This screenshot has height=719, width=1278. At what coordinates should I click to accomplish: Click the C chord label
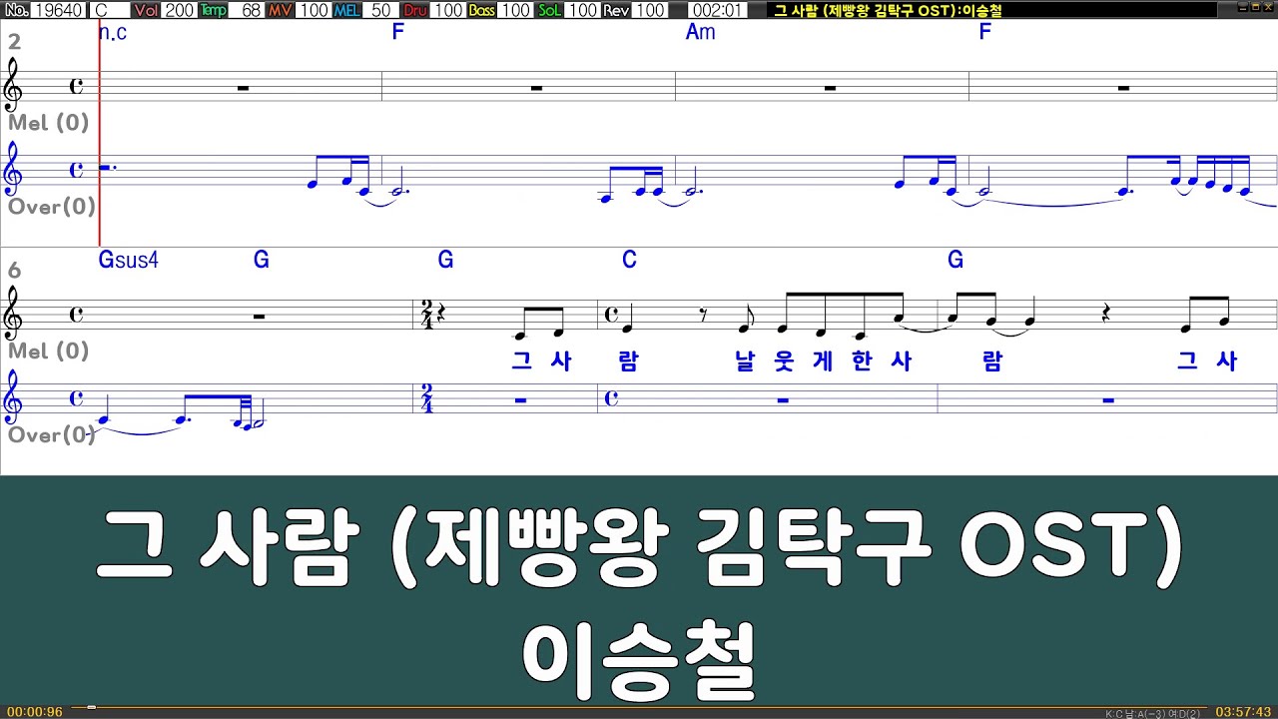coord(629,261)
